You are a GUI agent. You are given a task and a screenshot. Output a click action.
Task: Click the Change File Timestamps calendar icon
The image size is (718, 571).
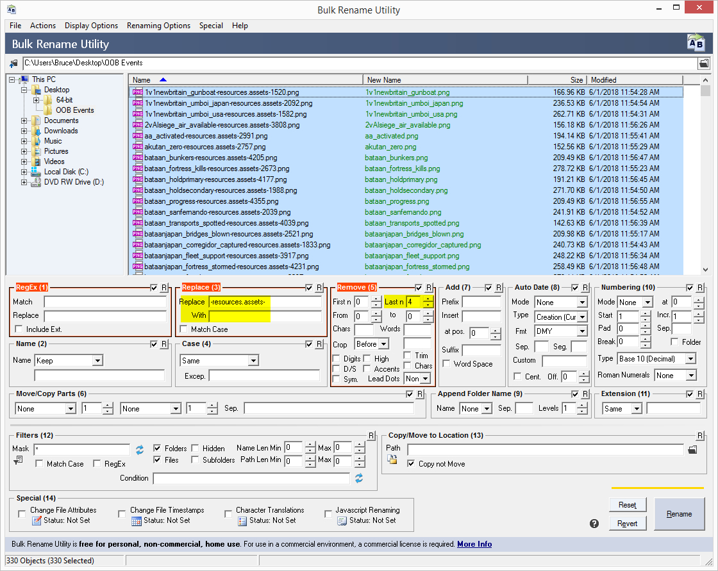point(136,521)
